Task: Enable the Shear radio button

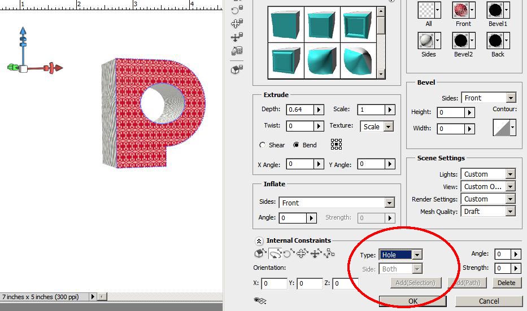Action: tap(263, 145)
